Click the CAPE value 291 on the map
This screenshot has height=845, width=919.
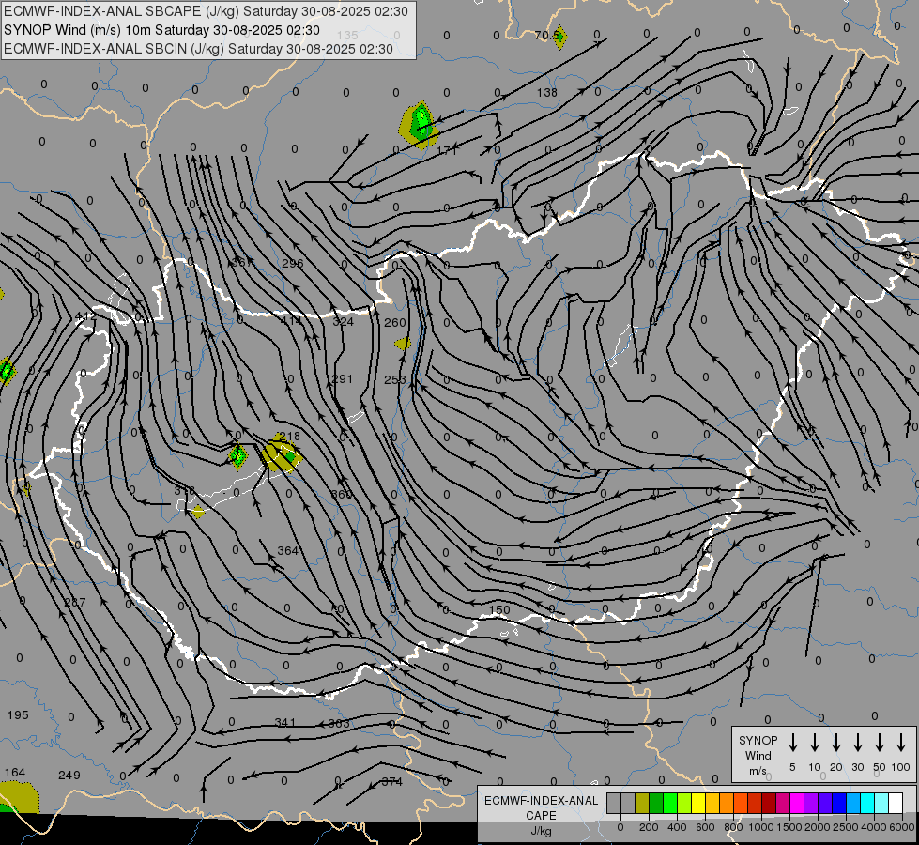(343, 378)
